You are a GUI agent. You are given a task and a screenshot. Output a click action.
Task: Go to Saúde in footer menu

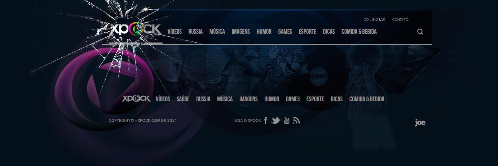[183, 99]
